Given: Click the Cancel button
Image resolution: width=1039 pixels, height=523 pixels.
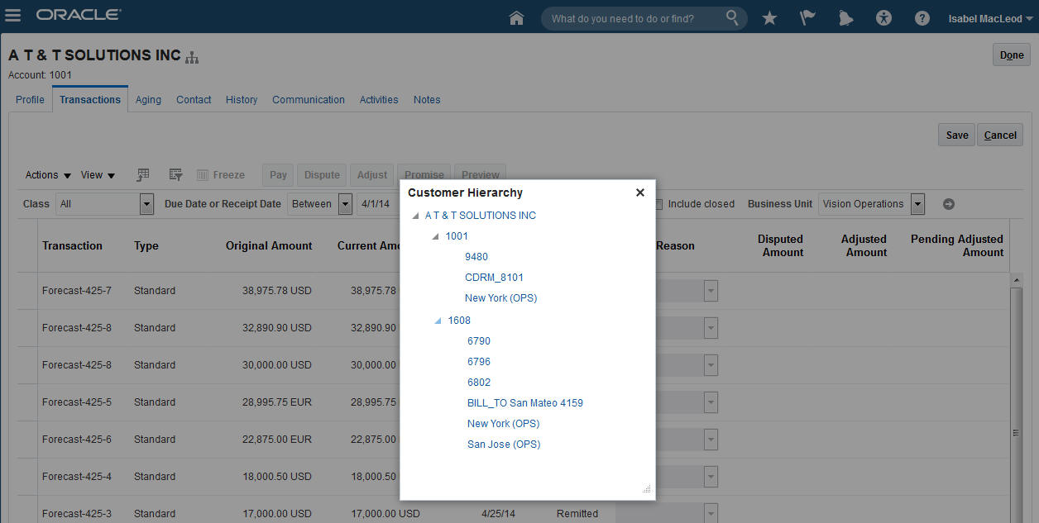Looking at the screenshot, I should click(x=1000, y=136).
